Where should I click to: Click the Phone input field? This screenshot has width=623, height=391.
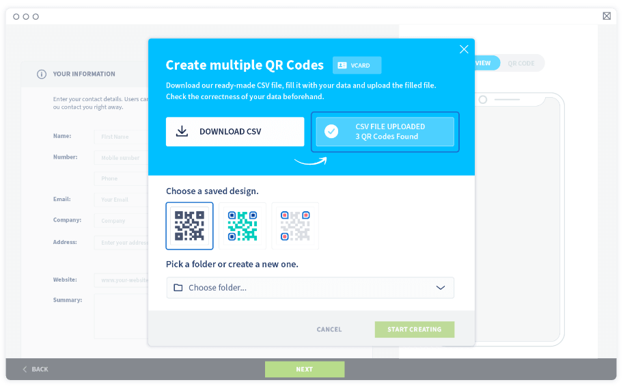[x=121, y=178]
